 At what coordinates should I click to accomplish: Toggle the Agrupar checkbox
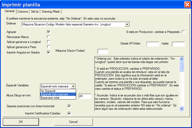(x=49, y=32)
